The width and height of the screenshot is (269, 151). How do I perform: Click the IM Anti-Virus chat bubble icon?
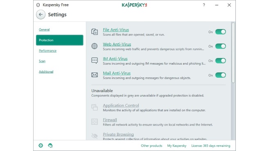[x=95, y=61]
